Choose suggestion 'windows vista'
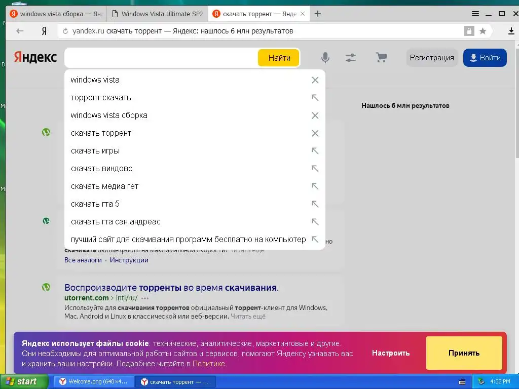This screenshot has width=519, height=389. (x=195, y=80)
